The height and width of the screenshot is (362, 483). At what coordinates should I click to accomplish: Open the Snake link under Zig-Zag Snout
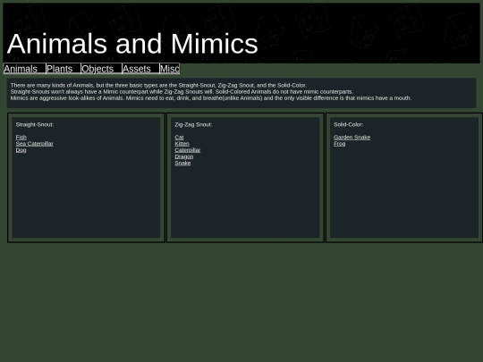[183, 164]
